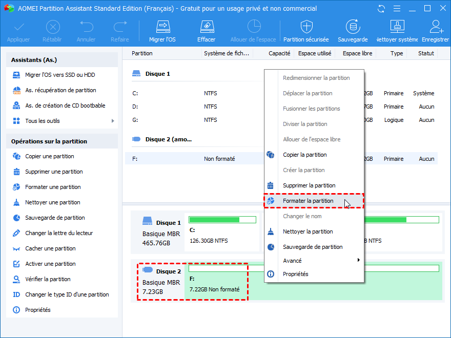The image size is (451, 338).
Task: Click Copier la partition in context menu
Action: (314, 155)
